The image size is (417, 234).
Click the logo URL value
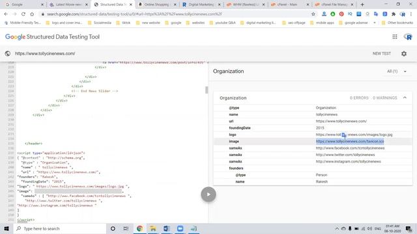pyautogui.click(x=354, y=135)
